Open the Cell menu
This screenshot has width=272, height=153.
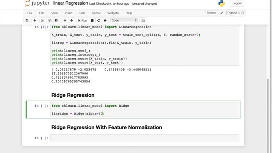82,13
